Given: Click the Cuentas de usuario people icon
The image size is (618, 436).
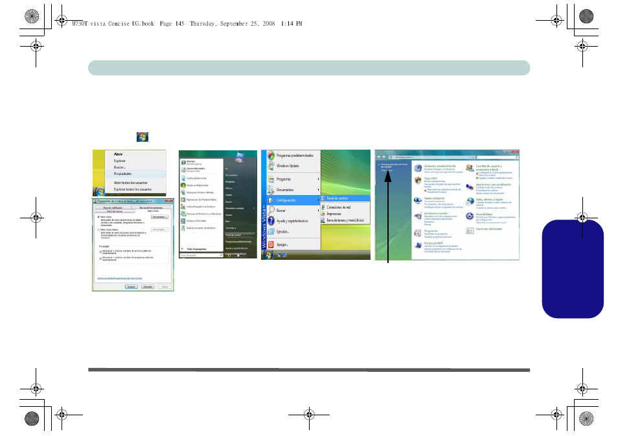Looking at the screenshot, I should coord(470,168).
